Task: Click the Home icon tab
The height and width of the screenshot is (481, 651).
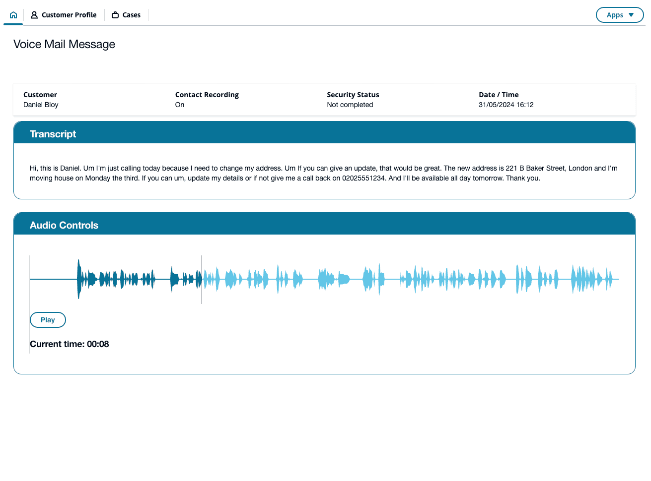Action: (x=13, y=15)
